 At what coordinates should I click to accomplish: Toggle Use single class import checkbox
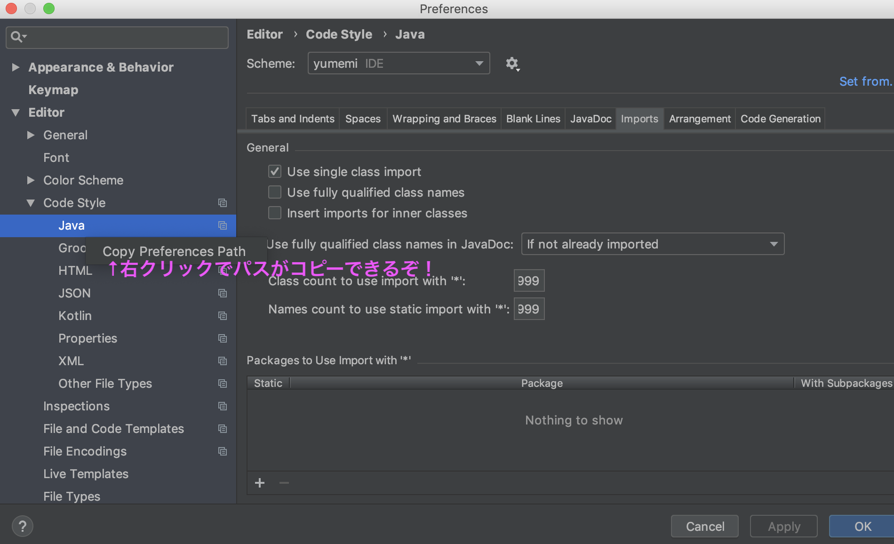(x=275, y=171)
